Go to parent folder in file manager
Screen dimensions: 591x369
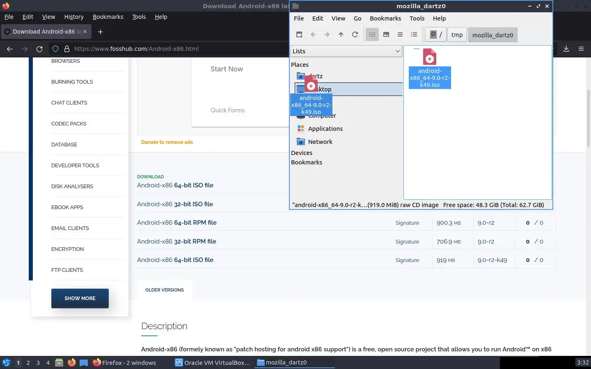pyautogui.click(x=341, y=35)
